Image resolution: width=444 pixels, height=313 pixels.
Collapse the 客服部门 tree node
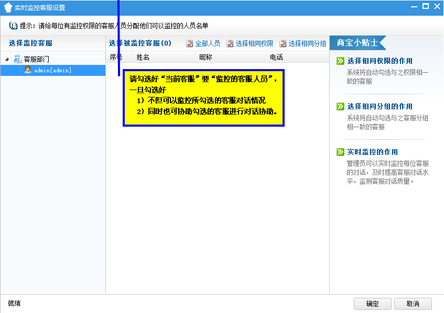coord(7,59)
